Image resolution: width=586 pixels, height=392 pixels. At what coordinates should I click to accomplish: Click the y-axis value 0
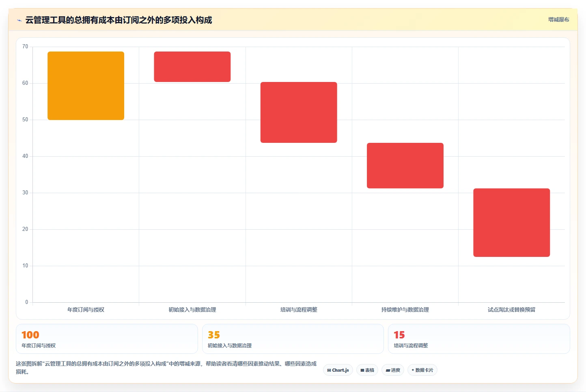(x=27, y=302)
